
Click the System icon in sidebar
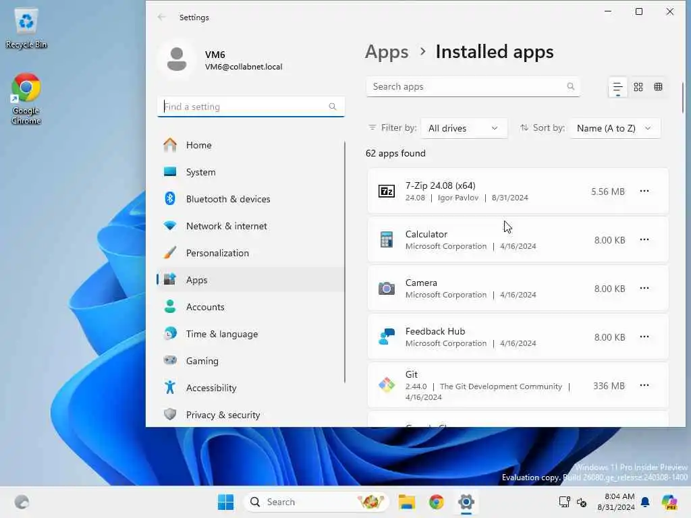(169, 172)
